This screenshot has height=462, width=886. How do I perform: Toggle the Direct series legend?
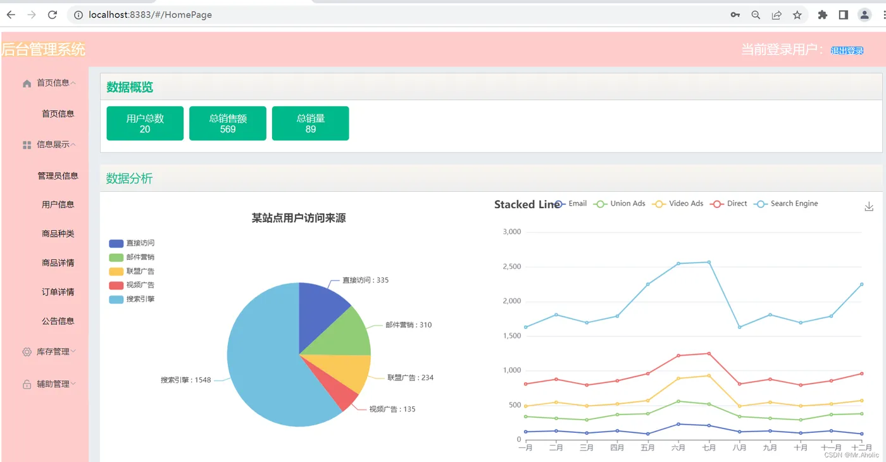pyautogui.click(x=729, y=204)
